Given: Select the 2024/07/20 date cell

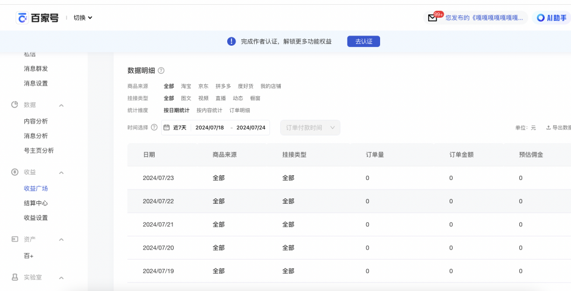Looking at the screenshot, I should tap(158, 248).
